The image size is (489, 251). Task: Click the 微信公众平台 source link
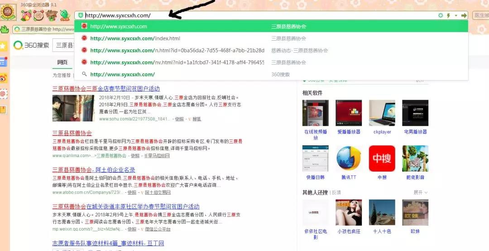pyautogui.click(x=158, y=229)
